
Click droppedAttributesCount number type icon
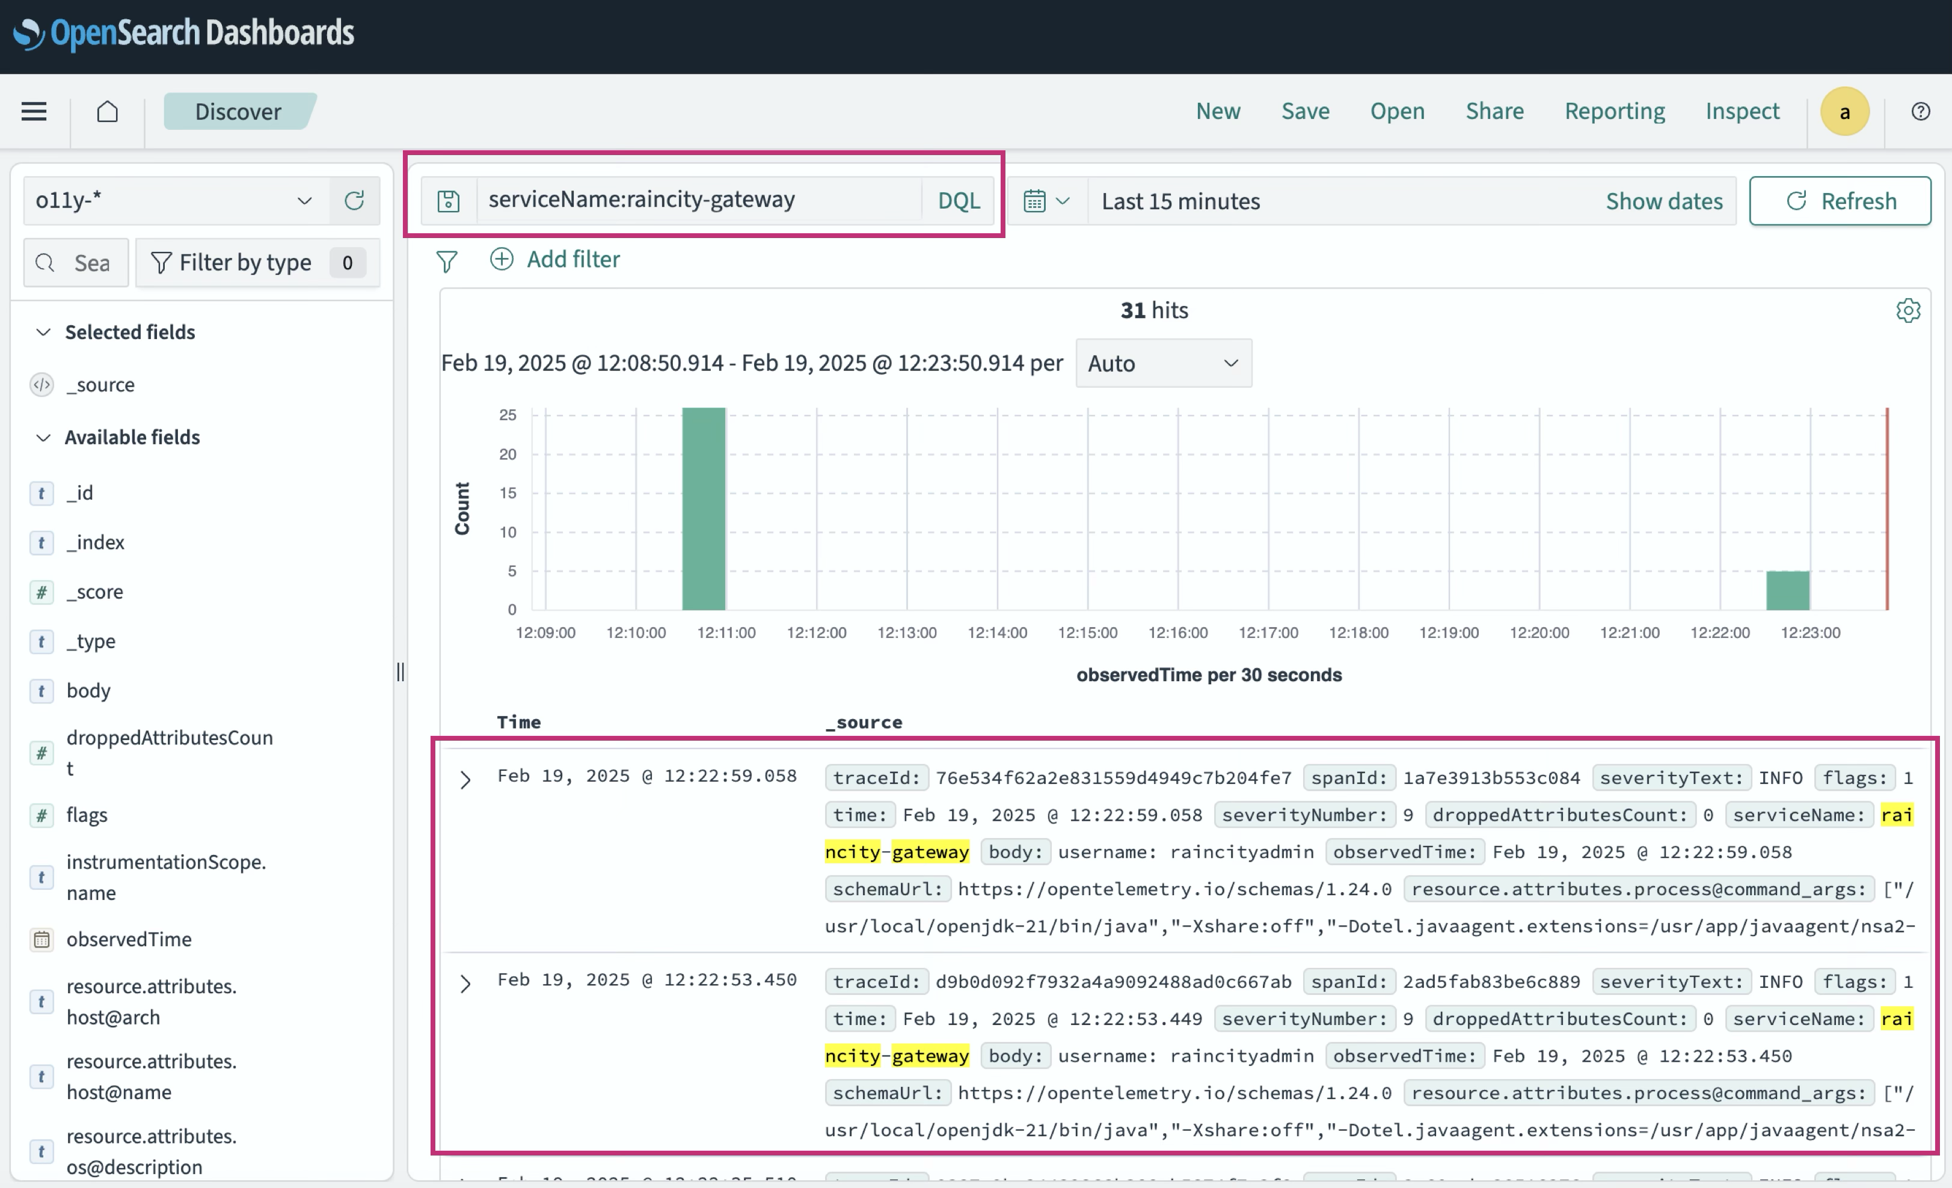click(x=41, y=753)
